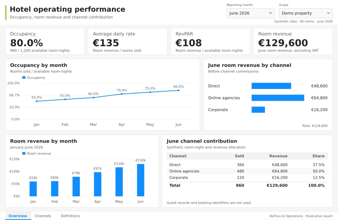Click the Total row label in table
The image size is (338, 220).
point(175,185)
